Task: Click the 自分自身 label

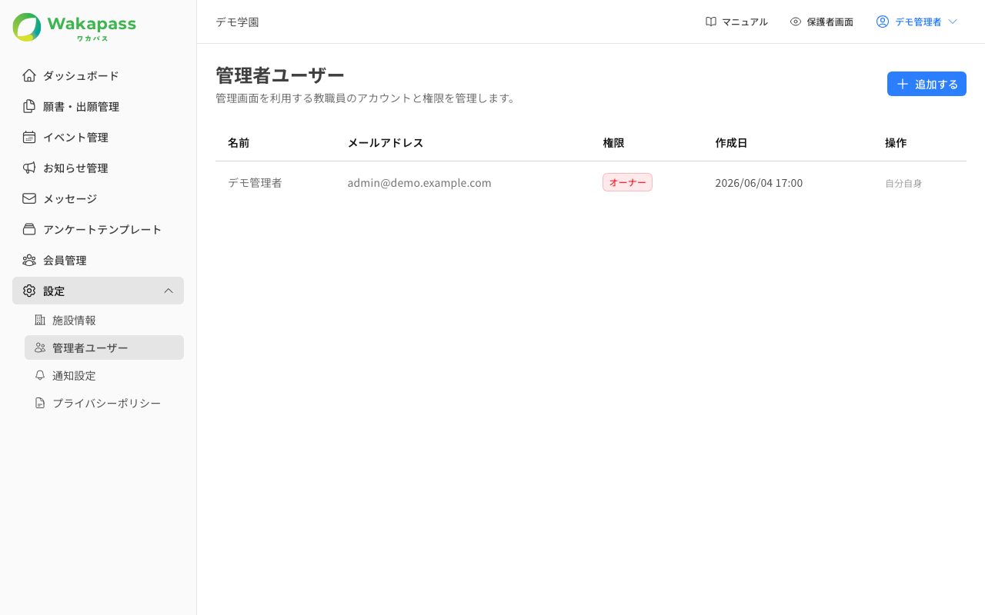Action: click(x=903, y=183)
